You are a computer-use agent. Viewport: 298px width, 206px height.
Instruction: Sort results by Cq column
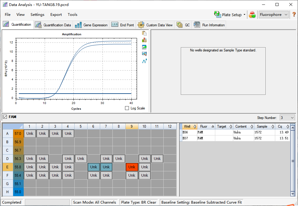point(283,126)
